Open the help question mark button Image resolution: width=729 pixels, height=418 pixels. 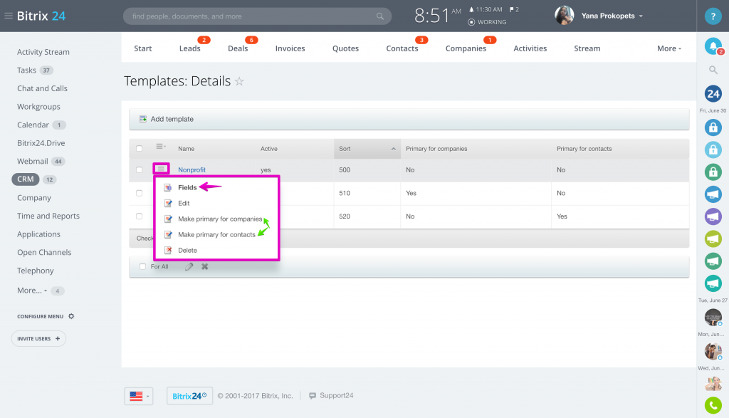tap(713, 16)
